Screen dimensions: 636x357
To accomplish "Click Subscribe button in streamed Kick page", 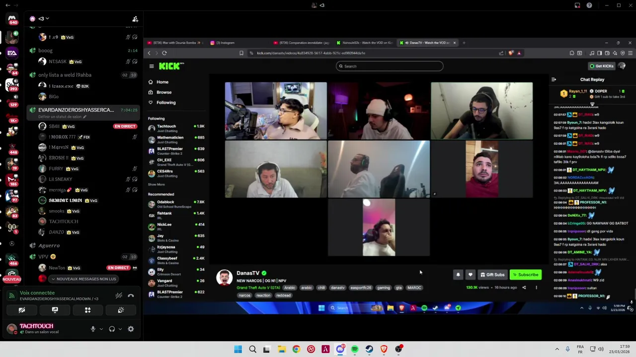I will point(526,275).
